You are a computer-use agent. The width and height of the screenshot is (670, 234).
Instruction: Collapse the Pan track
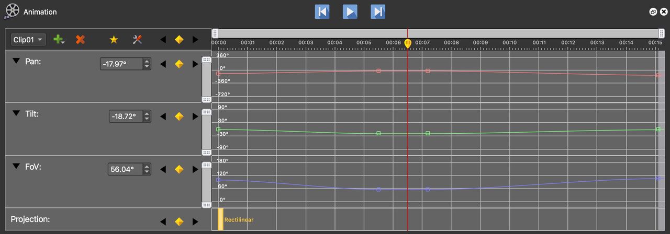coord(16,61)
